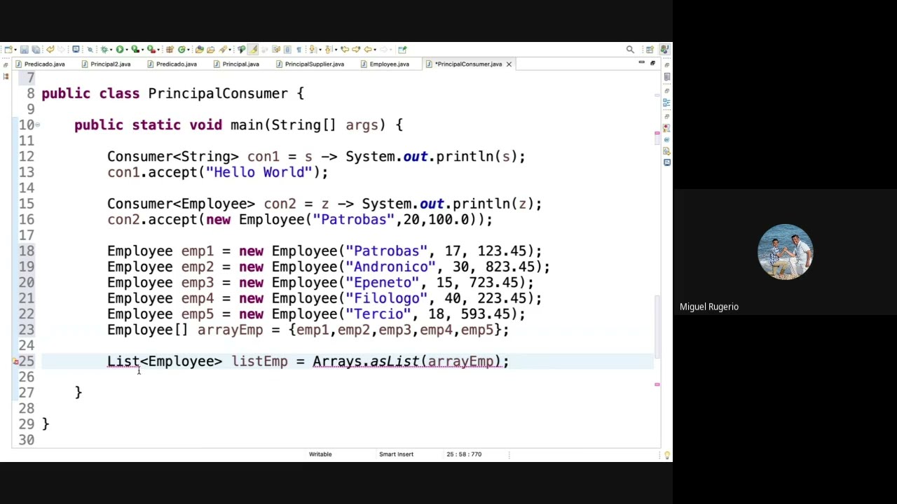
Task: Click the vertical editor scrollbar
Action: point(657,327)
